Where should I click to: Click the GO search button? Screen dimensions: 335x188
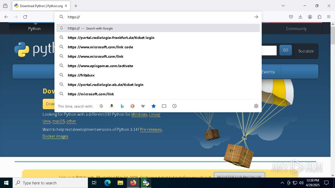coord(286,50)
